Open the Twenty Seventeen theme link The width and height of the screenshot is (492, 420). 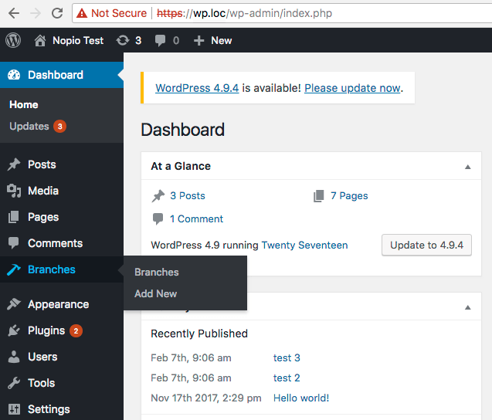pyautogui.click(x=304, y=245)
